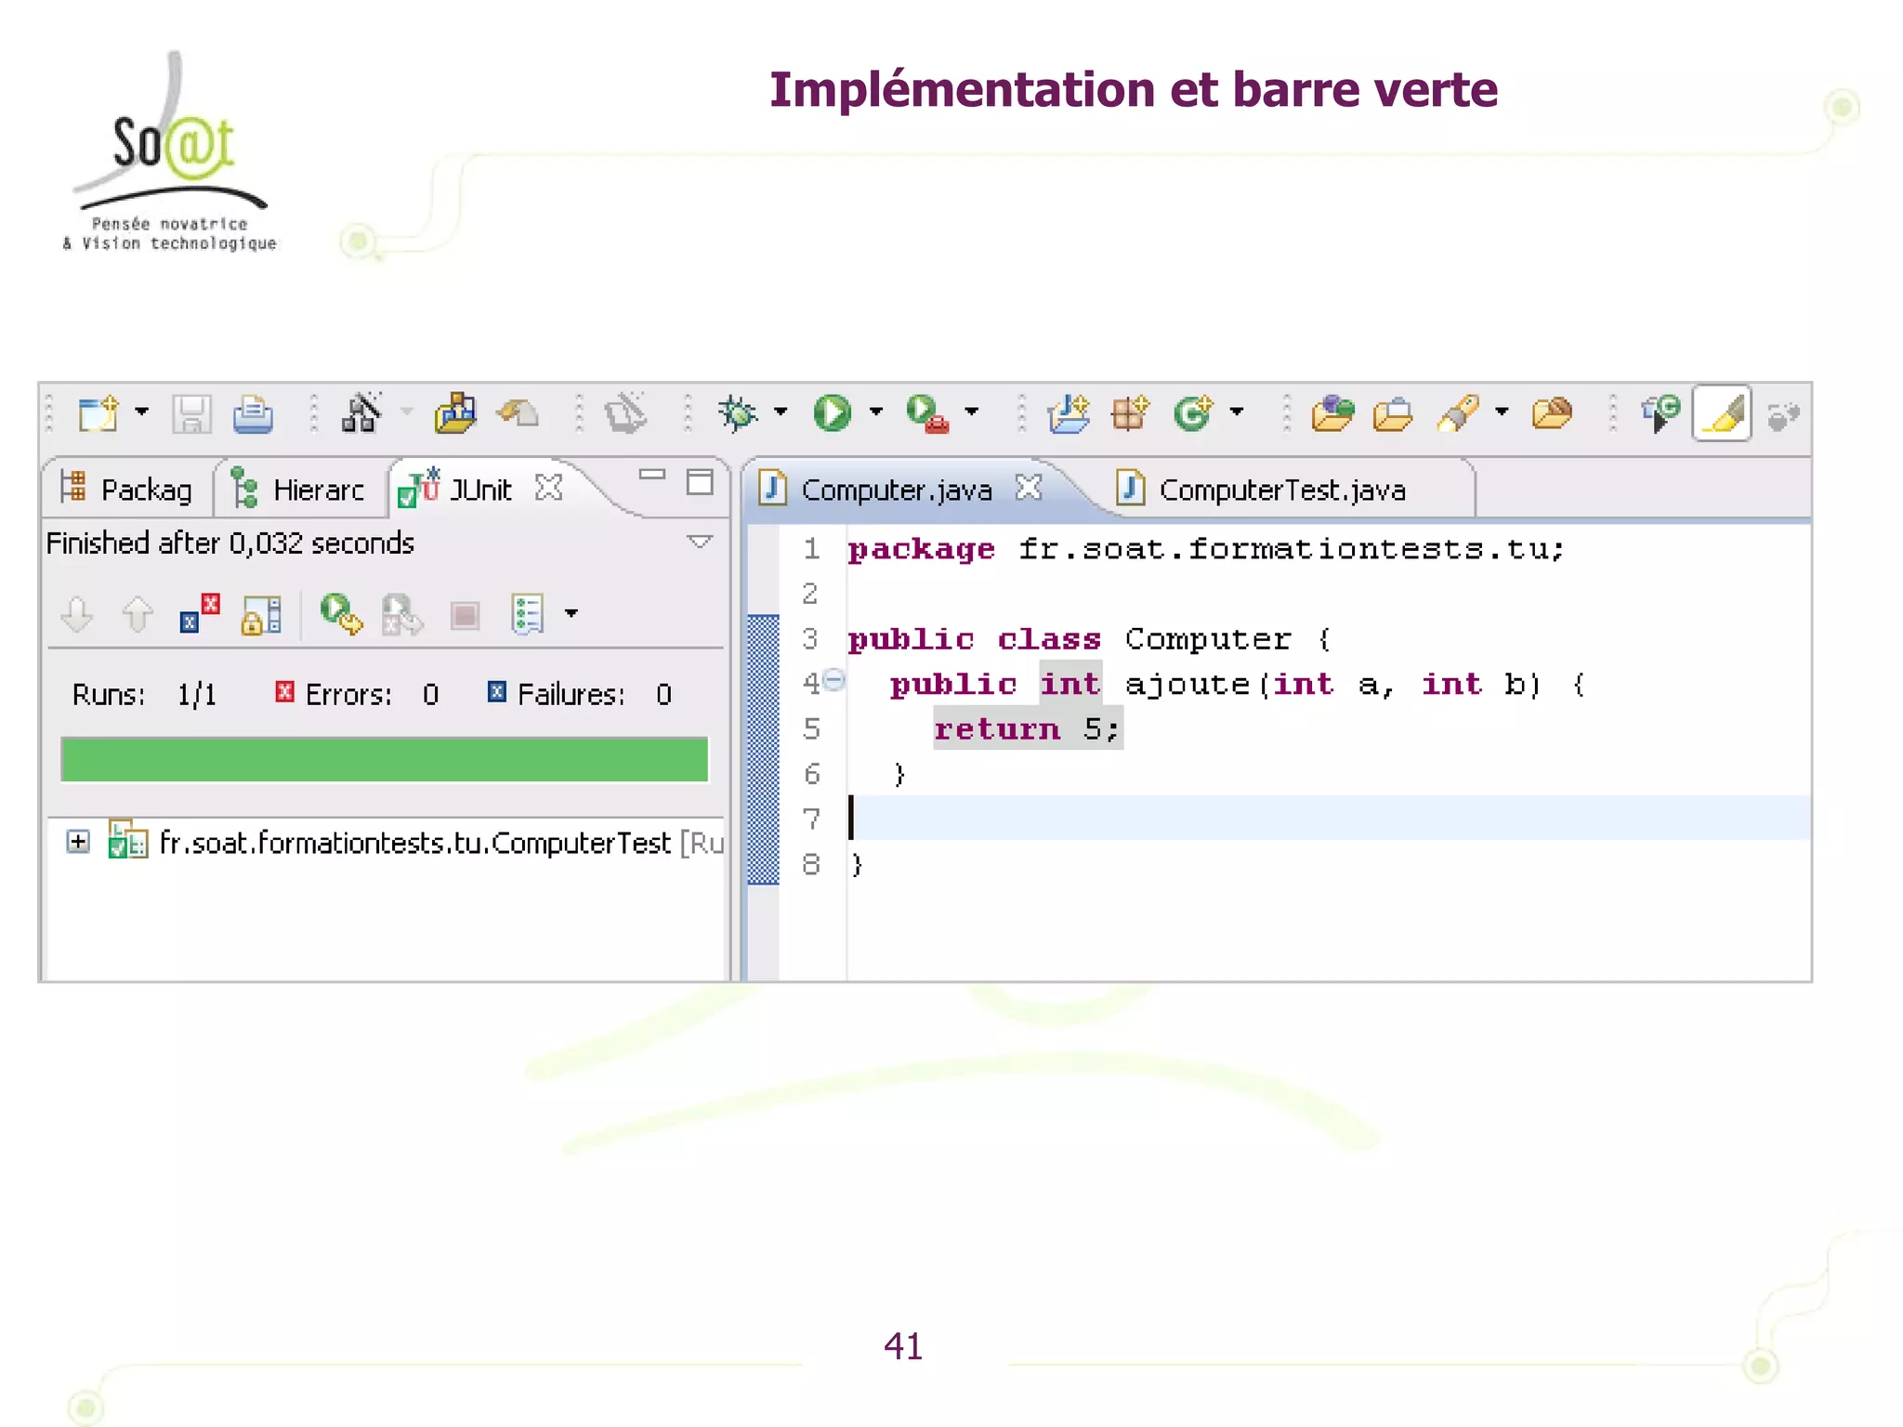Select fr.soat.formationtests.tu.ComputerTest result
Screen dimensions: 1903x1427
point(414,843)
